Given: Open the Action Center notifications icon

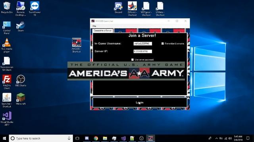Looking at the screenshot, I should [x=248, y=138].
